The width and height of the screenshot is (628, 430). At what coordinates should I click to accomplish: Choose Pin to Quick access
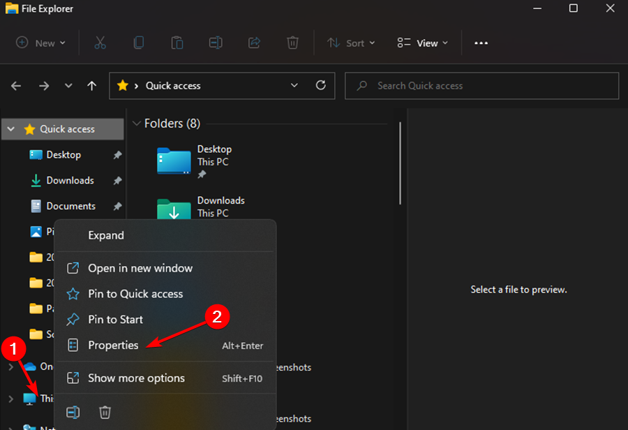[135, 294]
